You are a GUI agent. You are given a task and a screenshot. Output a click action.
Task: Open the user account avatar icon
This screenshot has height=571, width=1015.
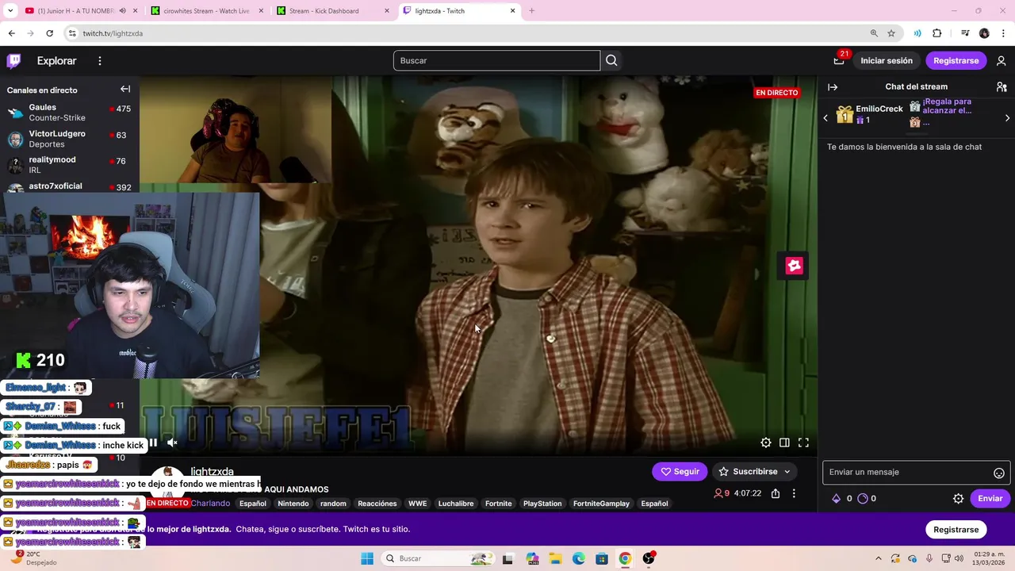coord(1001,60)
